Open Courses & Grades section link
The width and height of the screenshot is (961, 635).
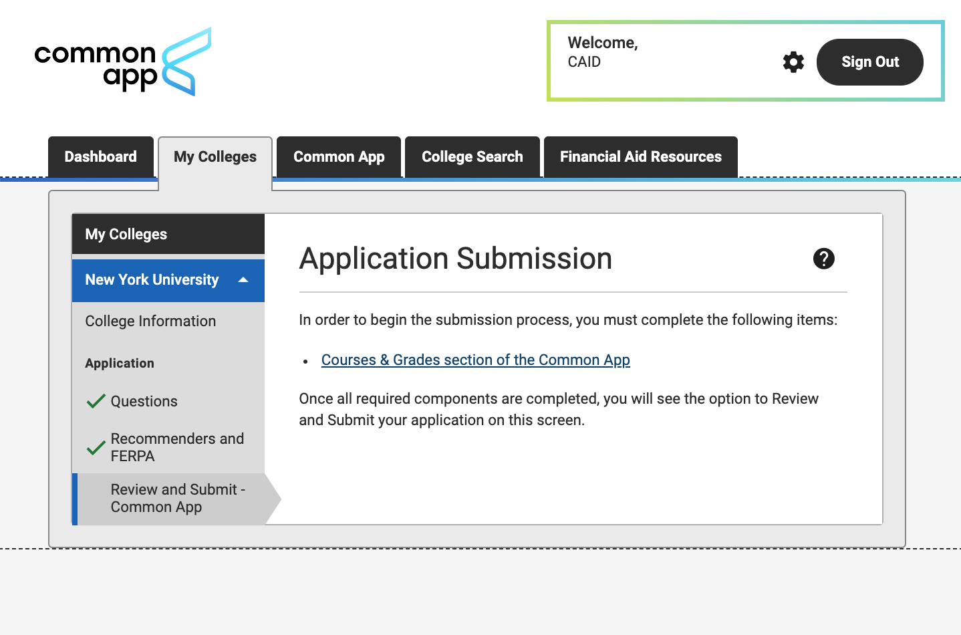pyautogui.click(x=475, y=360)
